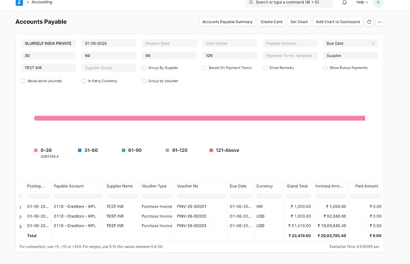Click the Cost Center filter field
This screenshot has width=410, height=264.
click(229, 43)
